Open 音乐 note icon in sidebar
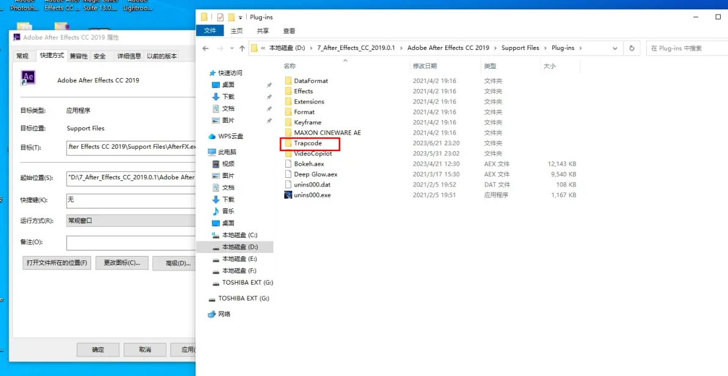Screen dimensions: 728x376 216,211
